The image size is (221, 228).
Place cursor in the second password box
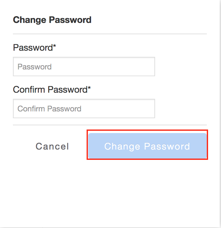84,109
